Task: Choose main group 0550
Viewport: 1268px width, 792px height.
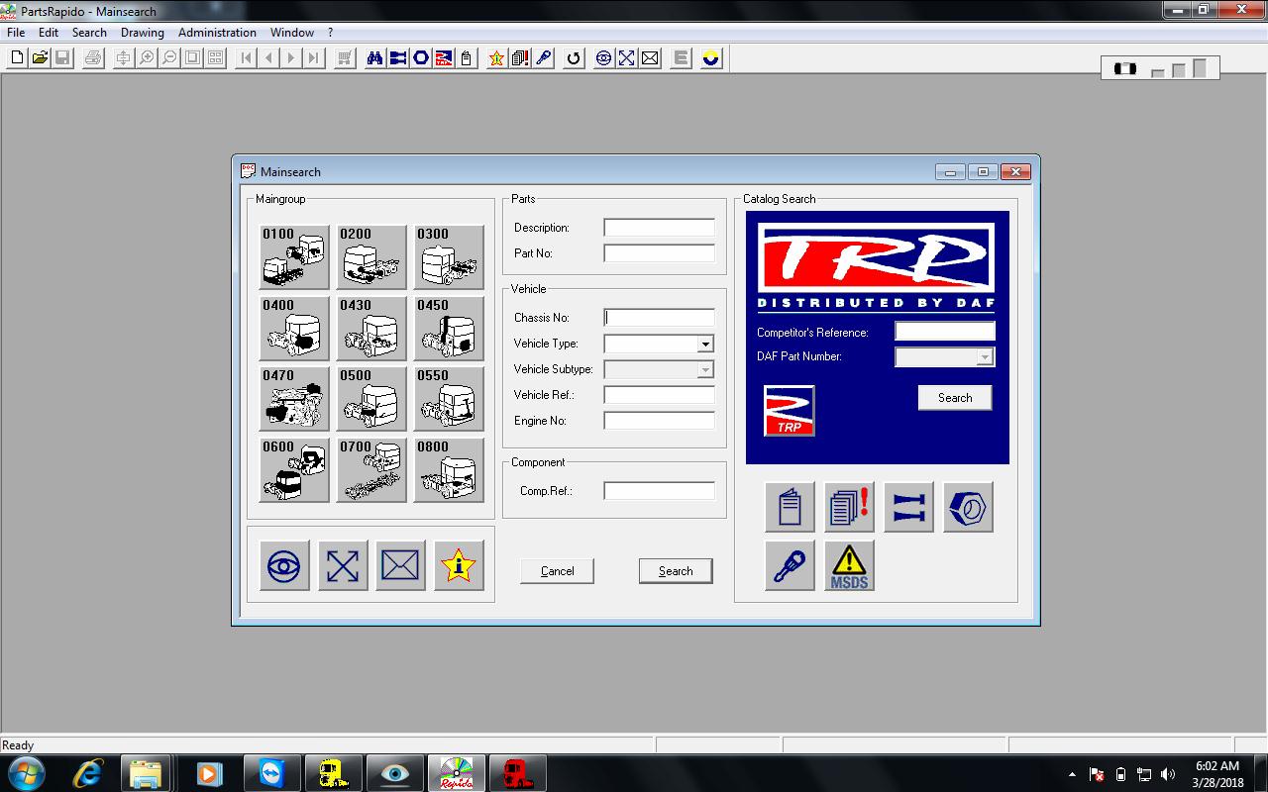Action: coord(449,399)
